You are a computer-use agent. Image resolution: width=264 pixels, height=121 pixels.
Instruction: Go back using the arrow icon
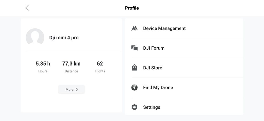[27, 8]
